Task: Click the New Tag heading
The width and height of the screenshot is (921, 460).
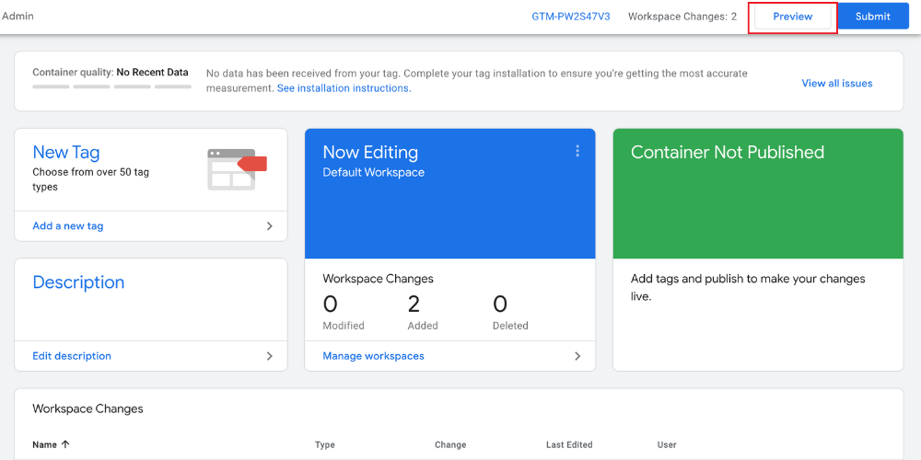Action: 65,152
